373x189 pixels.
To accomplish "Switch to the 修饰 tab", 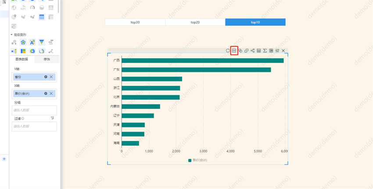I will point(47,59).
